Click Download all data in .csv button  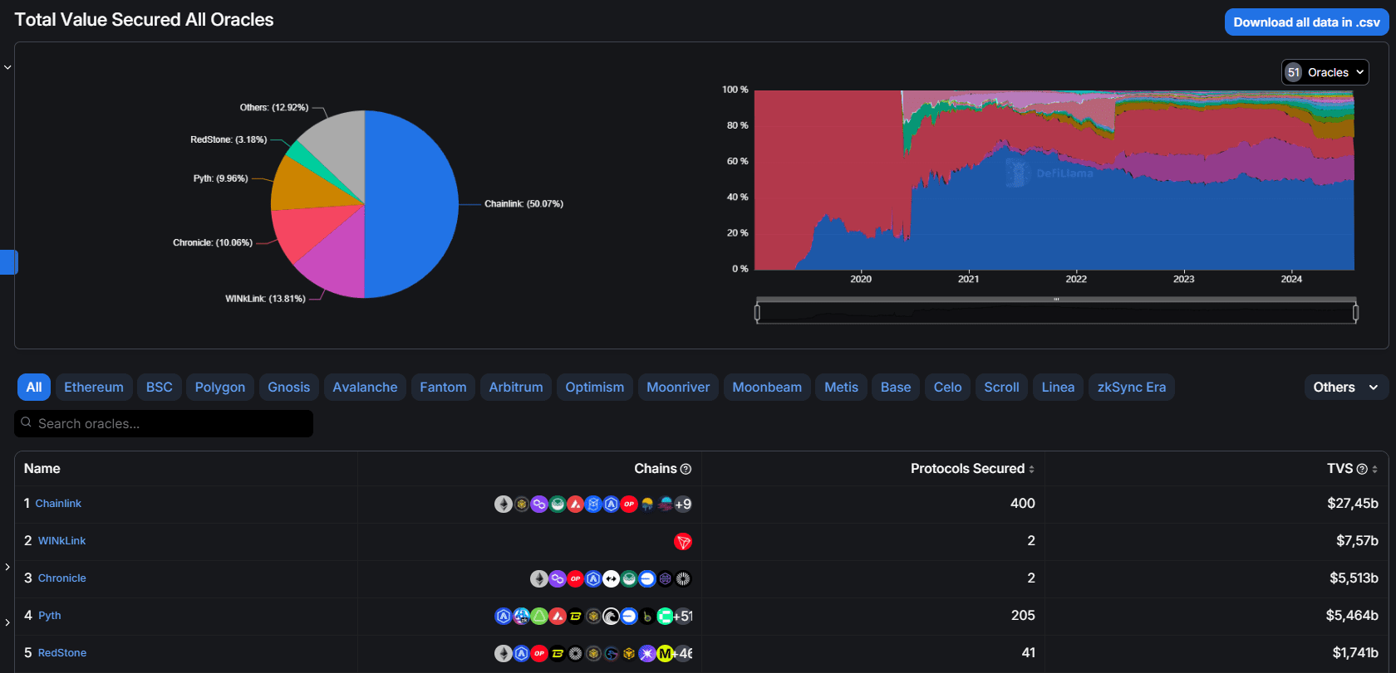(x=1306, y=22)
